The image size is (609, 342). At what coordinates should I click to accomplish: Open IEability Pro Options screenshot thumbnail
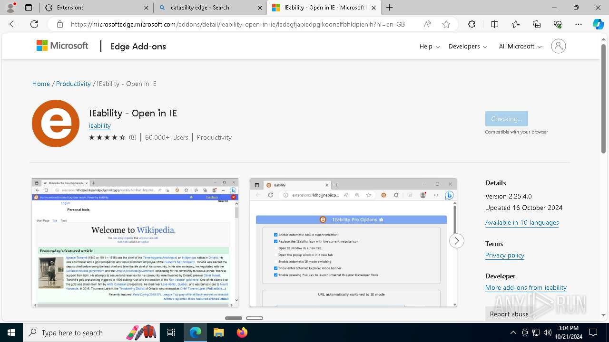pyautogui.click(x=353, y=243)
